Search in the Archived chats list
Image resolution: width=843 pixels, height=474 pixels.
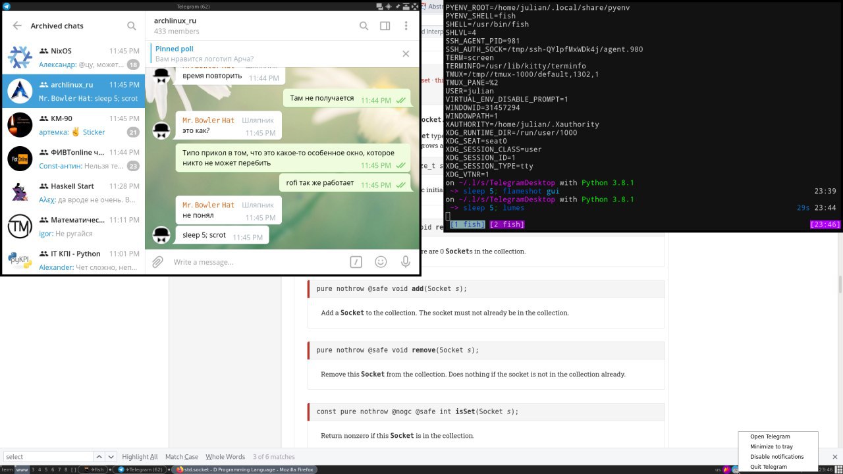coord(132,26)
